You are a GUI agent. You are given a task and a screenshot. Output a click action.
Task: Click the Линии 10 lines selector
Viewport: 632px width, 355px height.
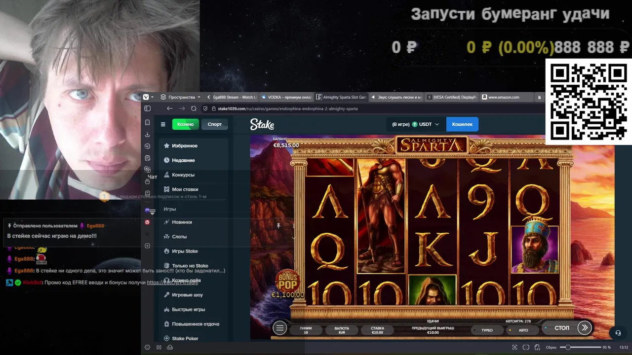[x=306, y=330]
